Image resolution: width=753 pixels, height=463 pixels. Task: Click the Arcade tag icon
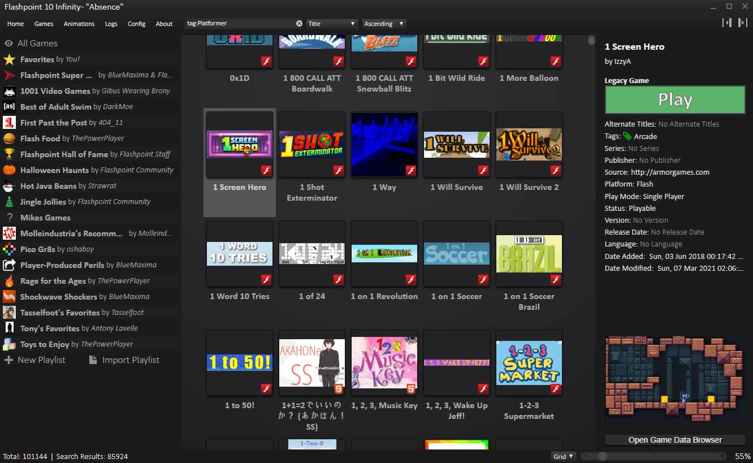[x=627, y=136]
